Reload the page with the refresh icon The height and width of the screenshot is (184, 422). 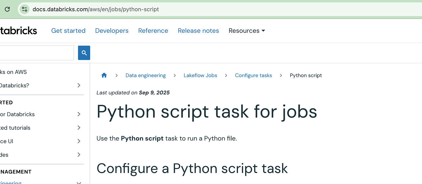point(8,9)
